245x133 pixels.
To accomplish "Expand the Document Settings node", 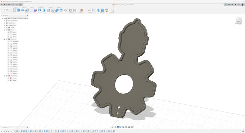I will coord(4,21).
